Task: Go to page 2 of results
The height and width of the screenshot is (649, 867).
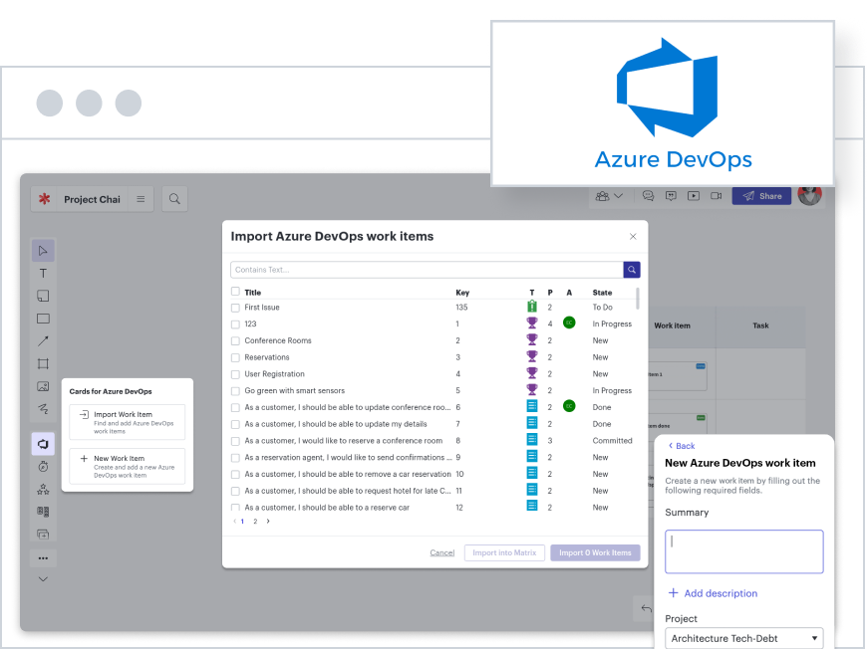Action: 255,522
